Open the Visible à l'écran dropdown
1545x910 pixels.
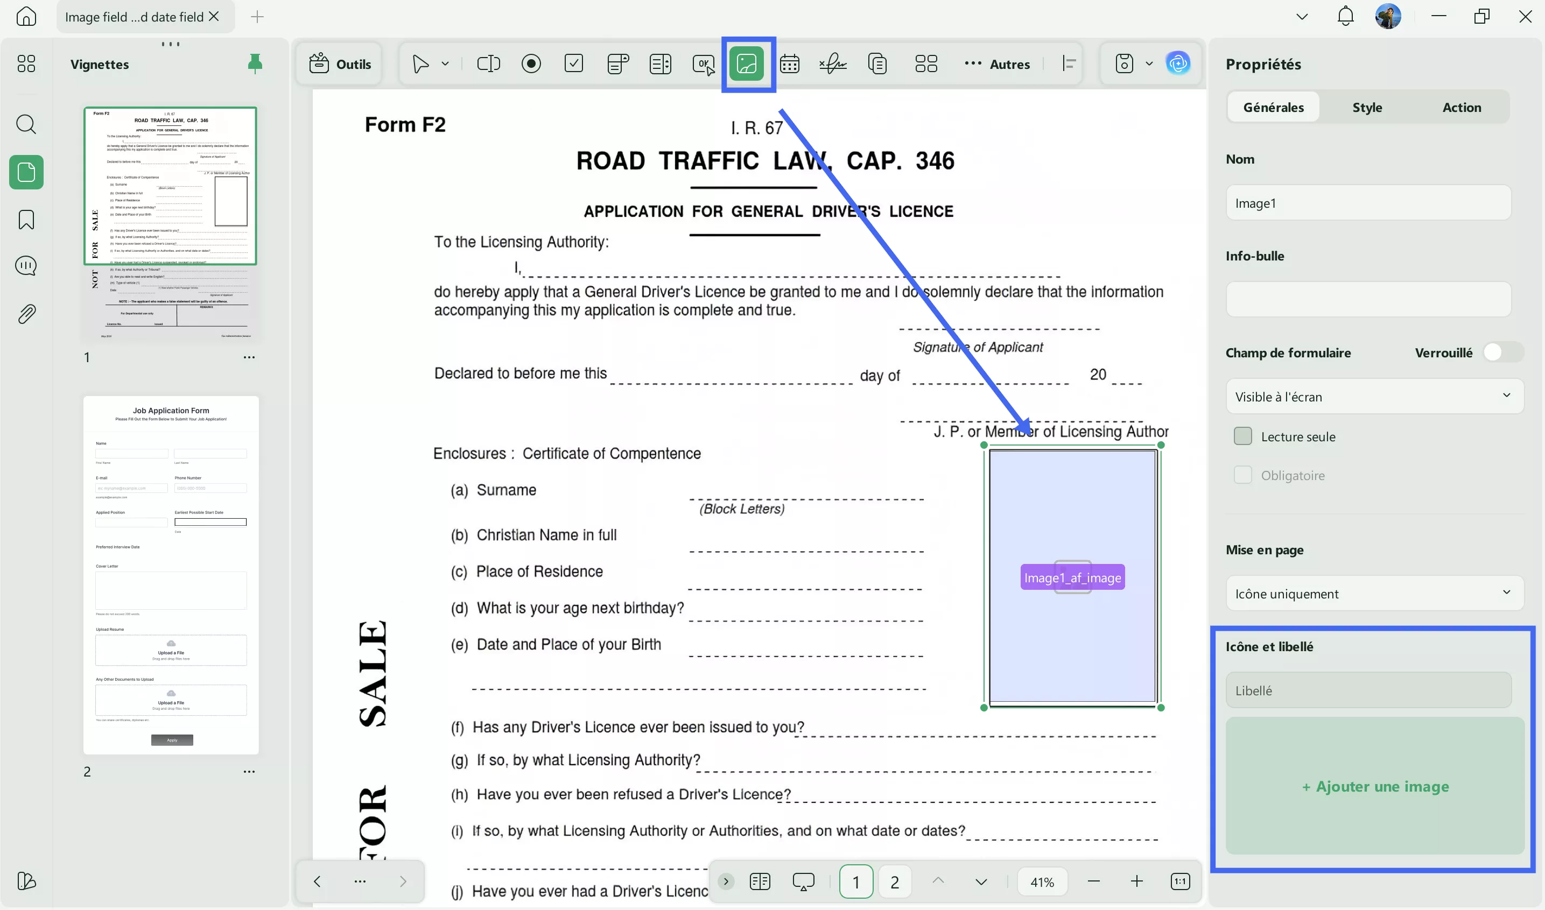(1374, 397)
